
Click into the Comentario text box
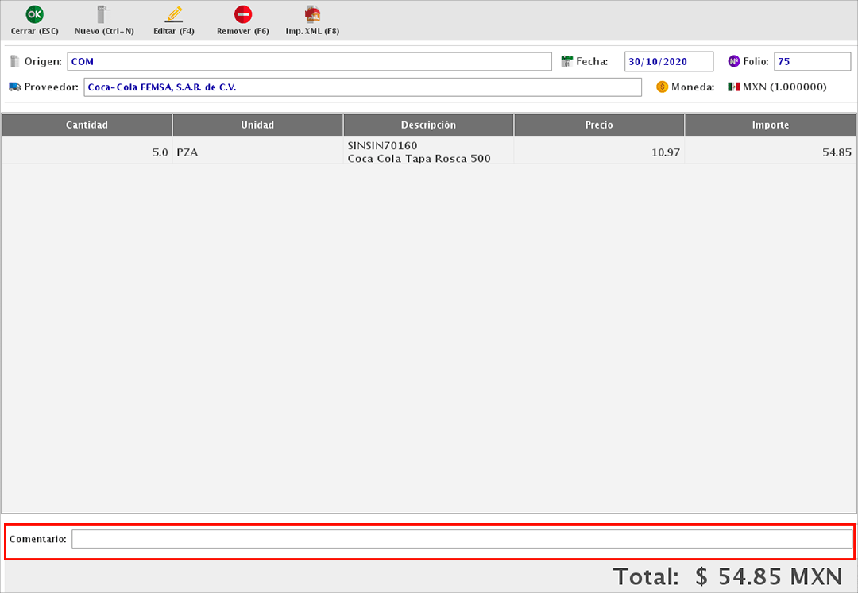coord(461,539)
